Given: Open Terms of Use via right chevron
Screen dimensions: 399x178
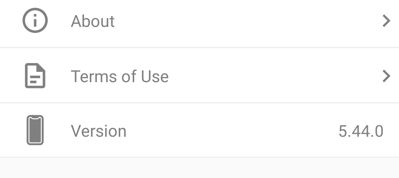Looking at the screenshot, I should 386,76.
